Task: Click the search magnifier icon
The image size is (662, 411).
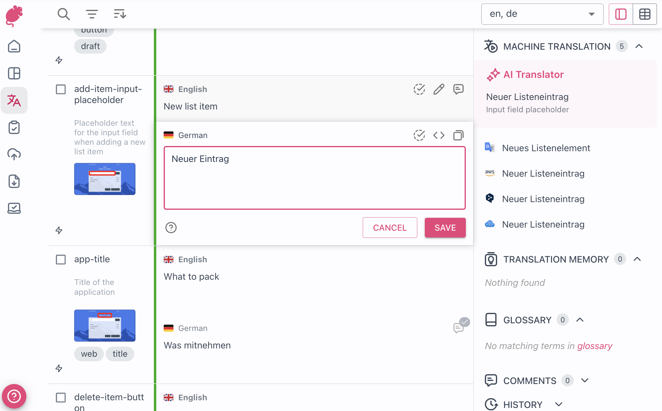Action: (x=63, y=14)
